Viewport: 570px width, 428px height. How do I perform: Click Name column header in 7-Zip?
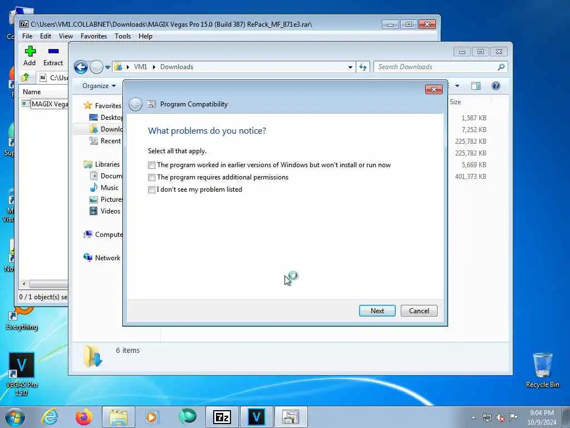point(32,92)
